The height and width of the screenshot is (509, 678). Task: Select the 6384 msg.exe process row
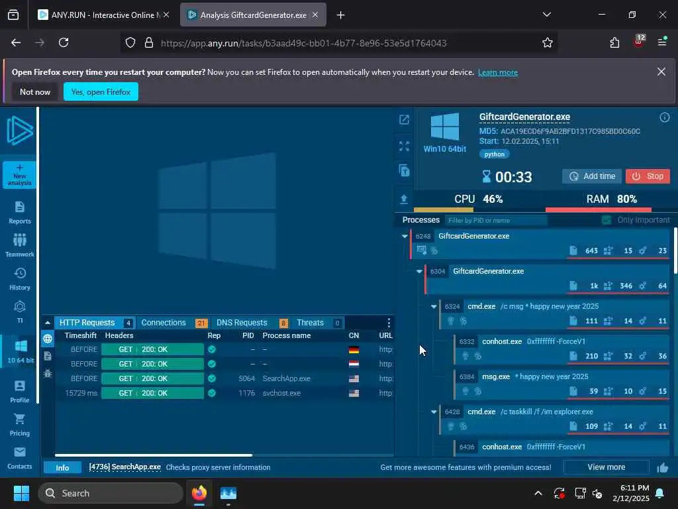(x=561, y=384)
